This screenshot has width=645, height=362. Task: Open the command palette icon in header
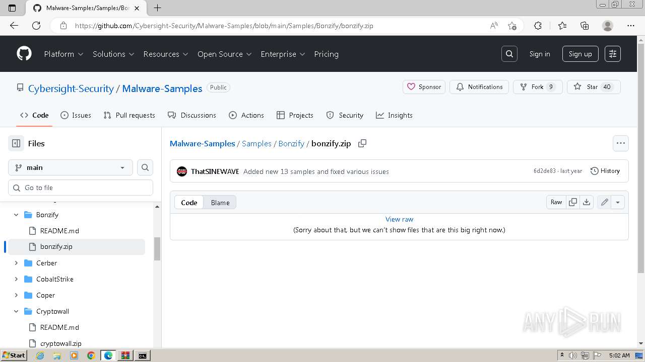(x=613, y=54)
